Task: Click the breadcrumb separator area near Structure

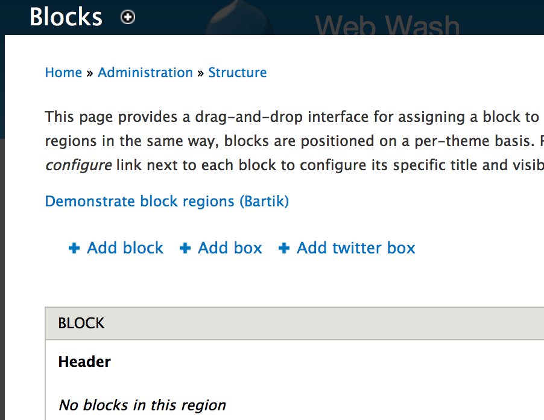Action: tap(200, 72)
